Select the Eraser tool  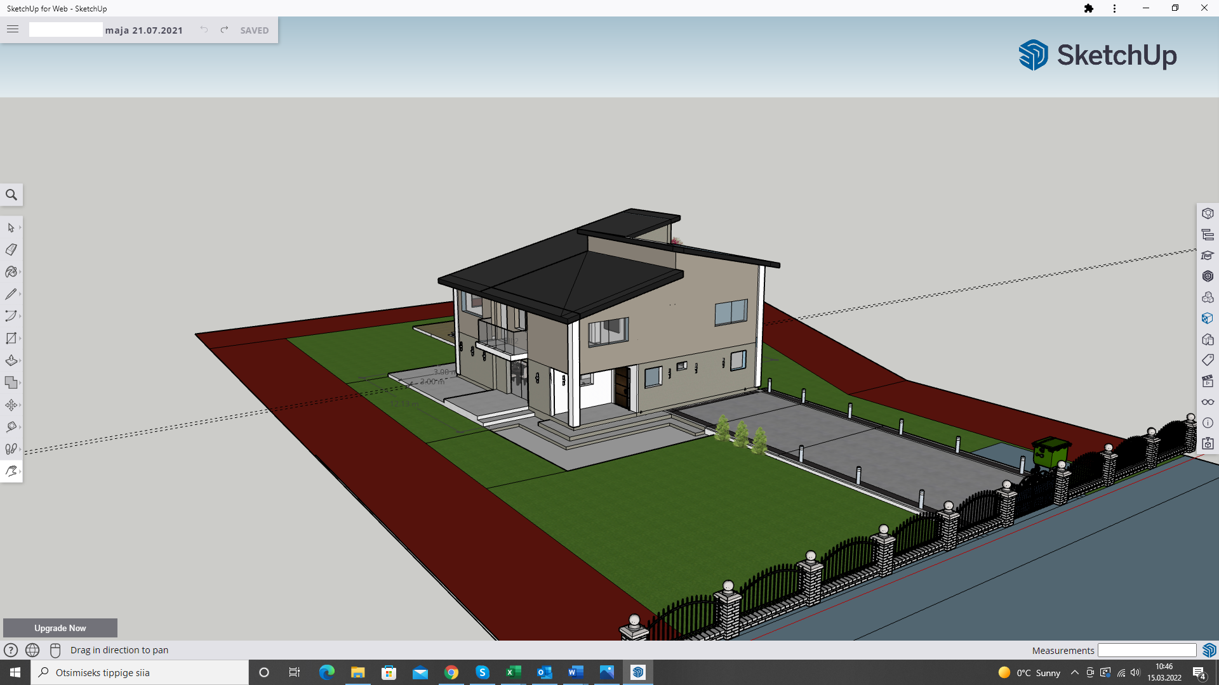(11, 250)
